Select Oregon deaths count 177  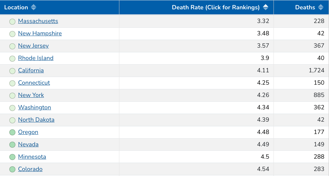(319, 132)
